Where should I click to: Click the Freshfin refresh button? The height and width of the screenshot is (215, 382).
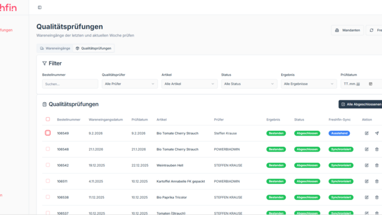click(374, 30)
